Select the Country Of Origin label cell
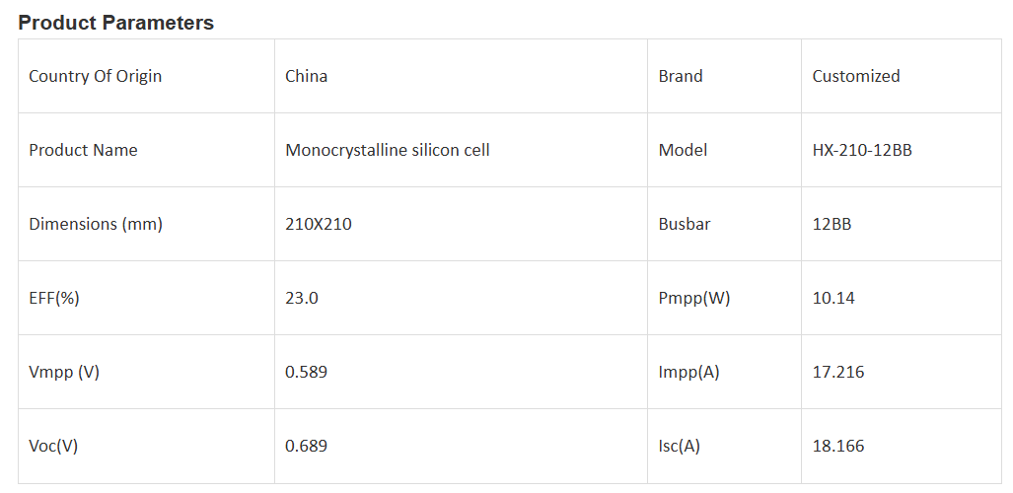Image resolution: width=1013 pixels, height=493 pixels. 95,76
